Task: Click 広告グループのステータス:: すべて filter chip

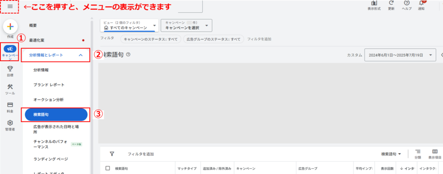Action: 214,39
